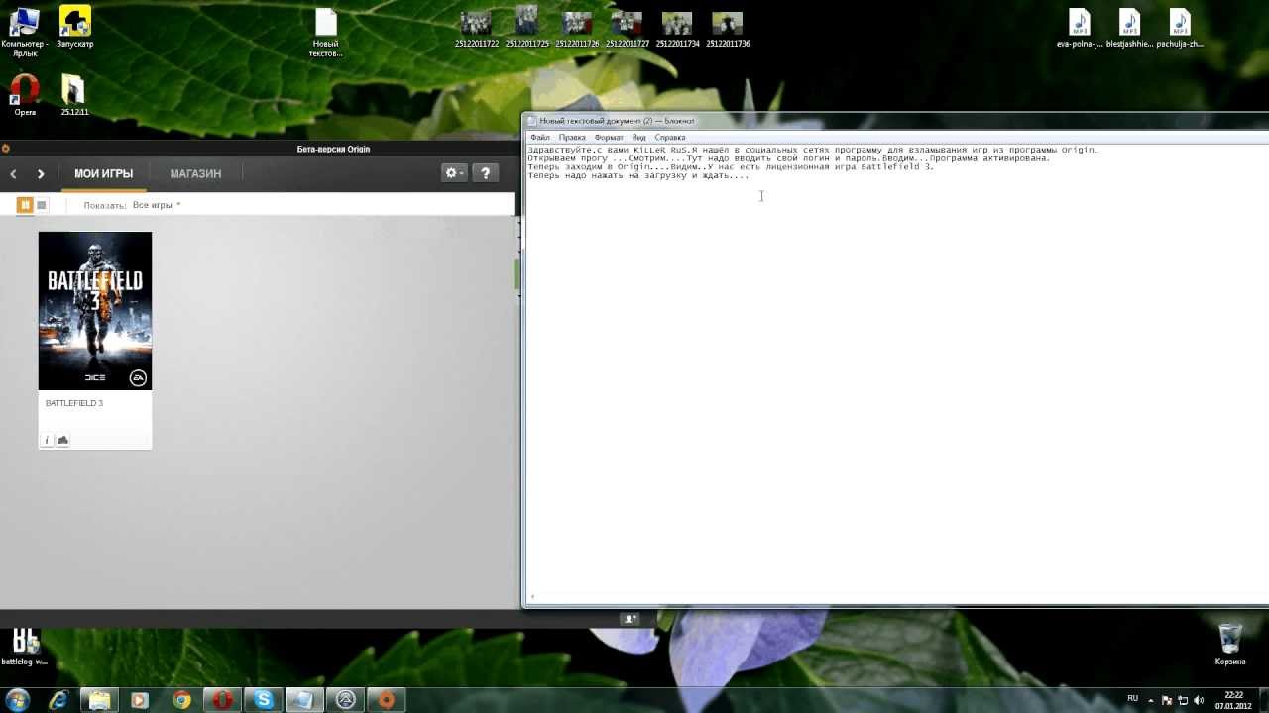Open the Правка menu in Notepad
Screen dimensions: 1269x713
click(x=572, y=138)
